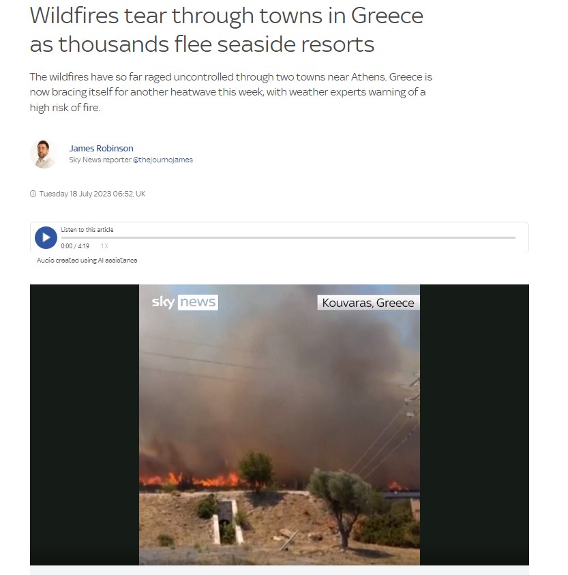Open the @thejournojames Twitter handle link
The height and width of the screenshot is (575, 568).
pos(162,160)
